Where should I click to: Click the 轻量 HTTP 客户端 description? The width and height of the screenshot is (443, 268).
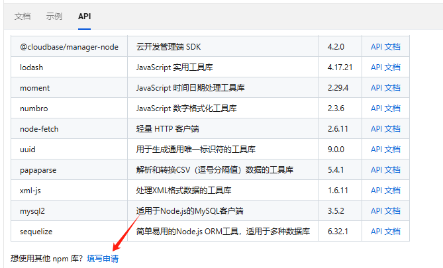pos(168,129)
